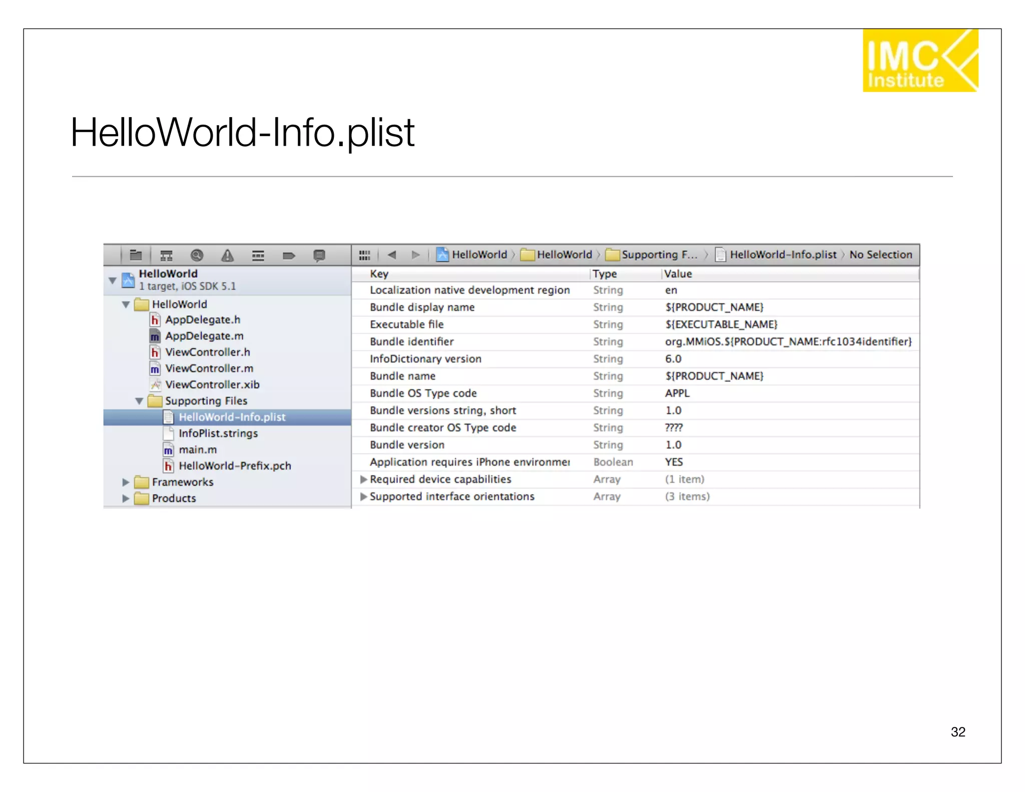Select InfoDictionary version key

[x=425, y=359]
